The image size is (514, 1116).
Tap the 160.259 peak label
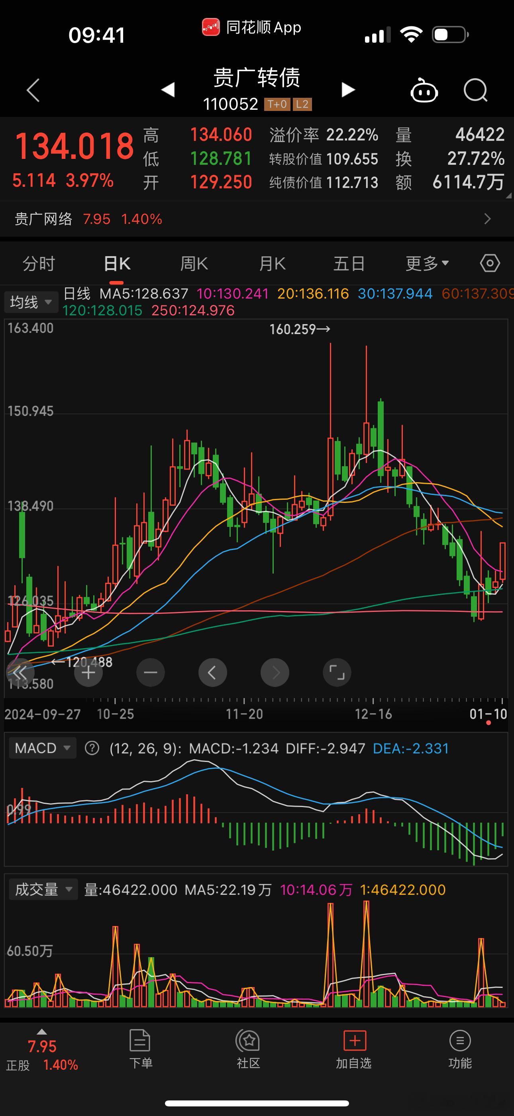300,329
